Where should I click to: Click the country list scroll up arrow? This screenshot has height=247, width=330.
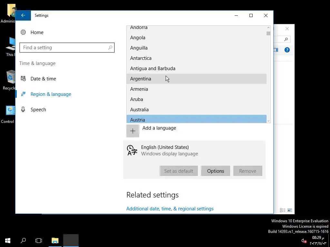tap(268, 28)
